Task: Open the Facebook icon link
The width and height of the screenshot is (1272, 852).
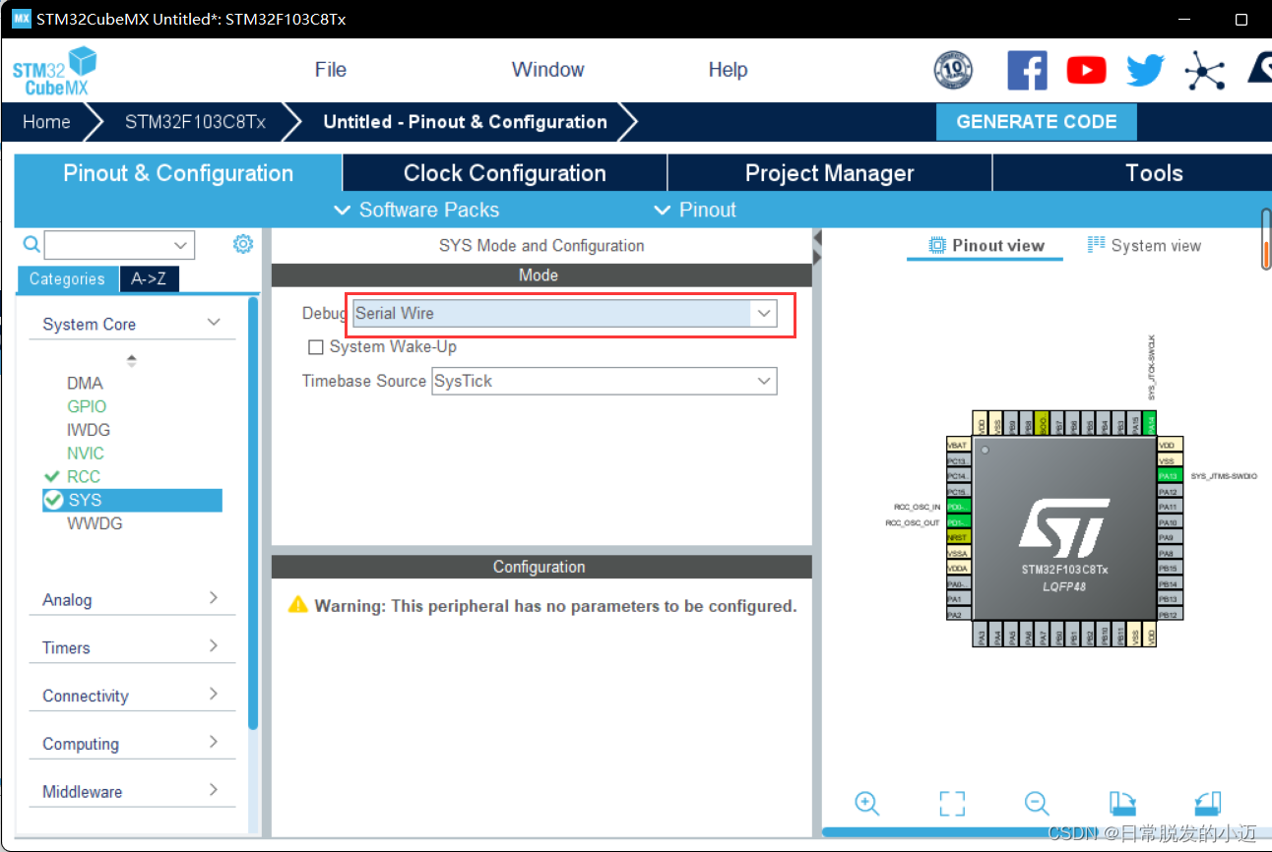Action: tap(1027, 70)
